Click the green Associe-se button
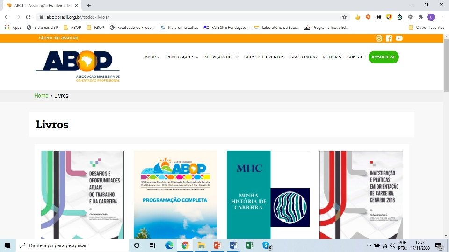This screenshot has width=449, height=252. (x=384, y=57)
